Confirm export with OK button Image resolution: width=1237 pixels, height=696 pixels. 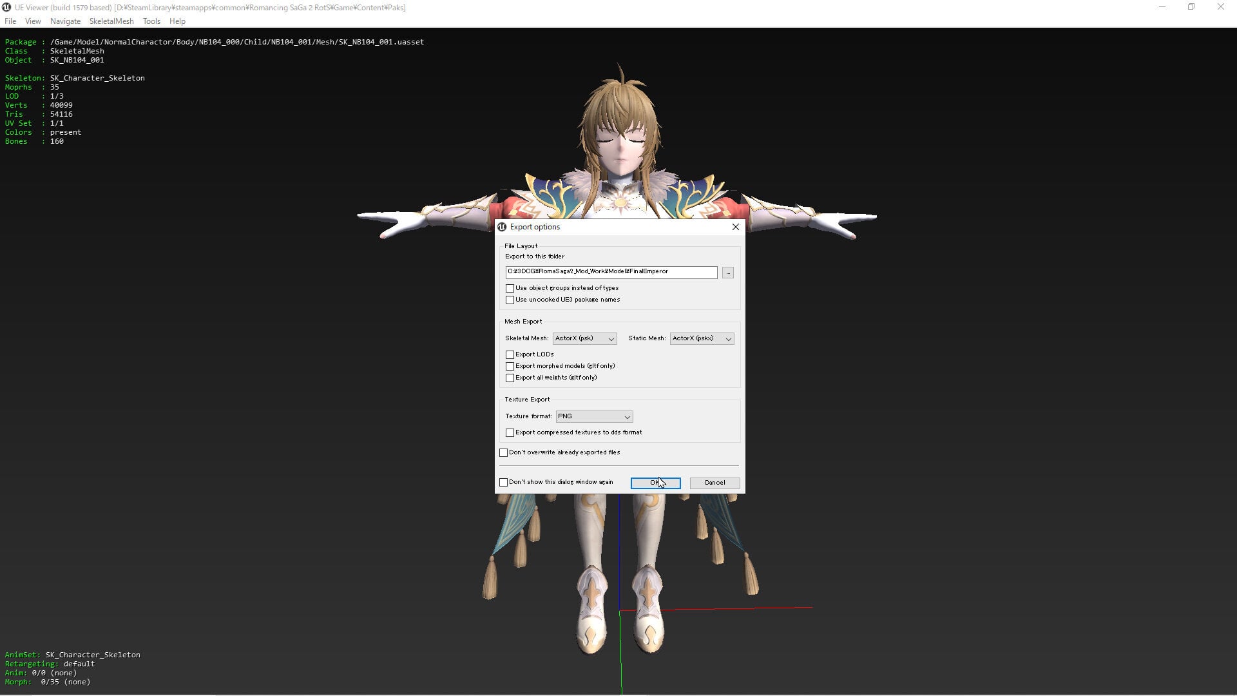point(655,483)
